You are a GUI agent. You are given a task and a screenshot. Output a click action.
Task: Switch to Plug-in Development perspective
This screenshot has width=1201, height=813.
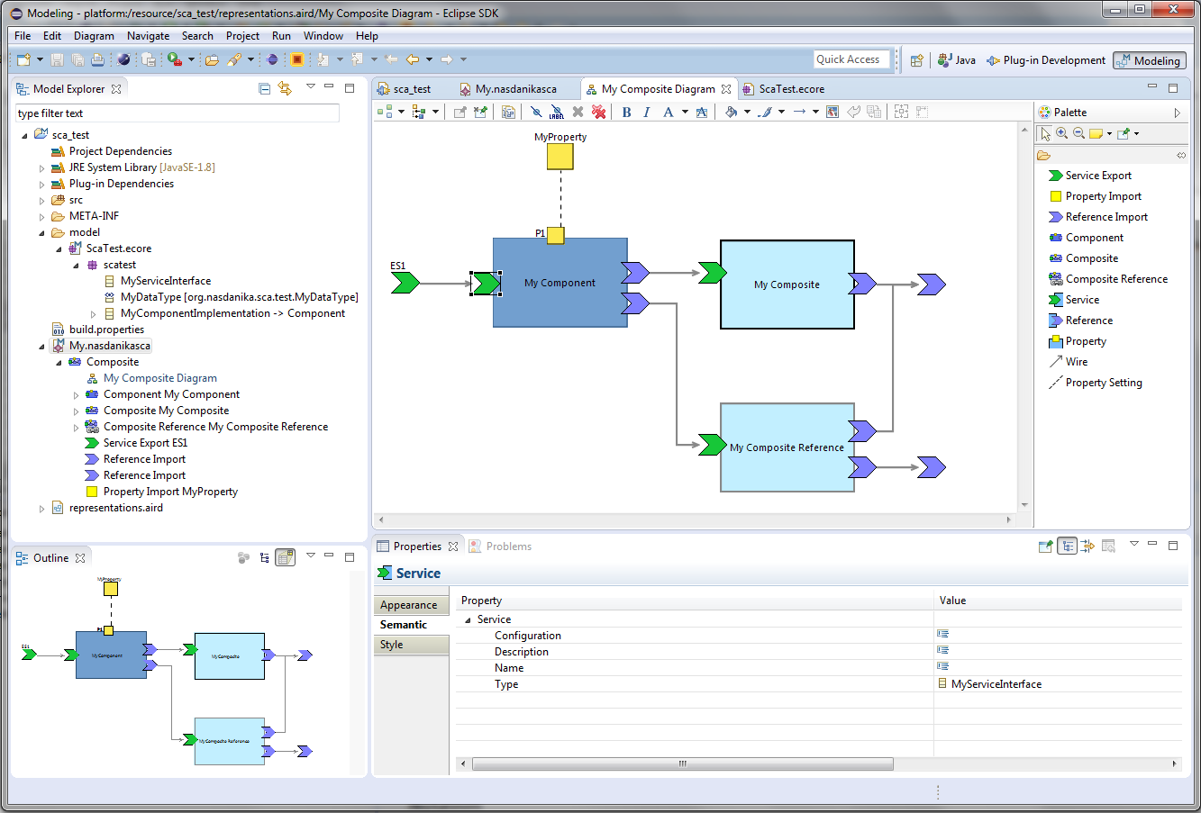point(1045,60)
